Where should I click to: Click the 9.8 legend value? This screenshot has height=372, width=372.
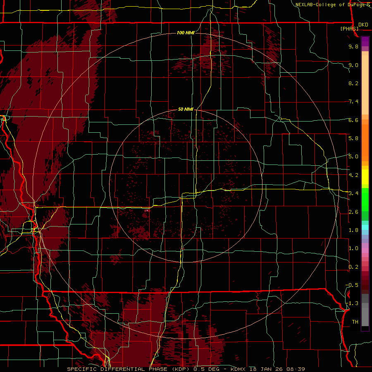click(x=353, y=46)
